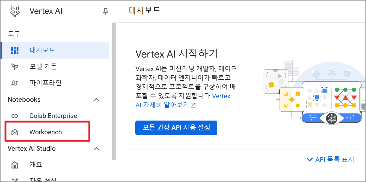Click the Pipelines arrows icon

[15, 83]
